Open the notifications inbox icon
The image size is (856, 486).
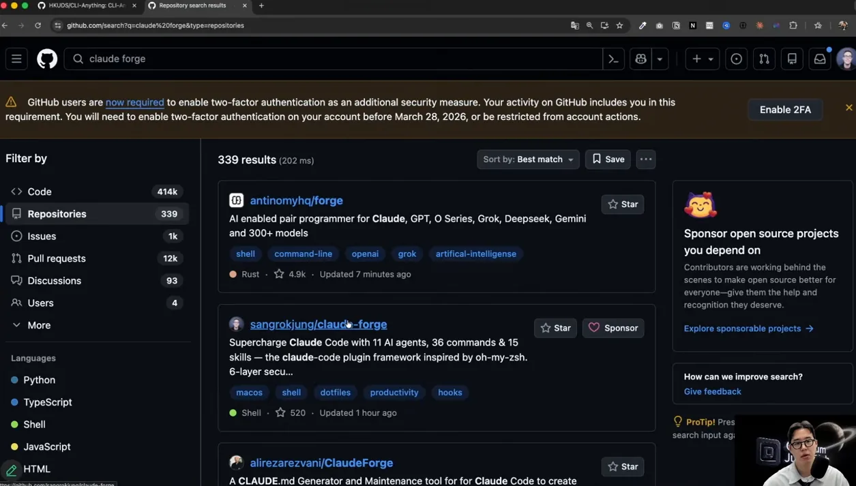pyautogui.click(x=820, y=59)
